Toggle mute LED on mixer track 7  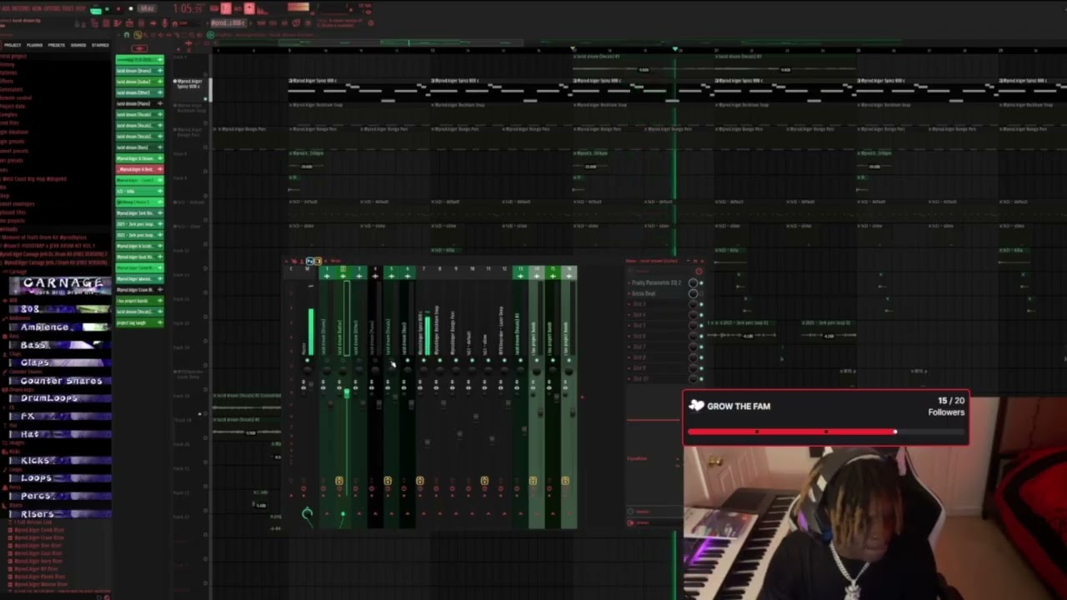click(423, 360)
